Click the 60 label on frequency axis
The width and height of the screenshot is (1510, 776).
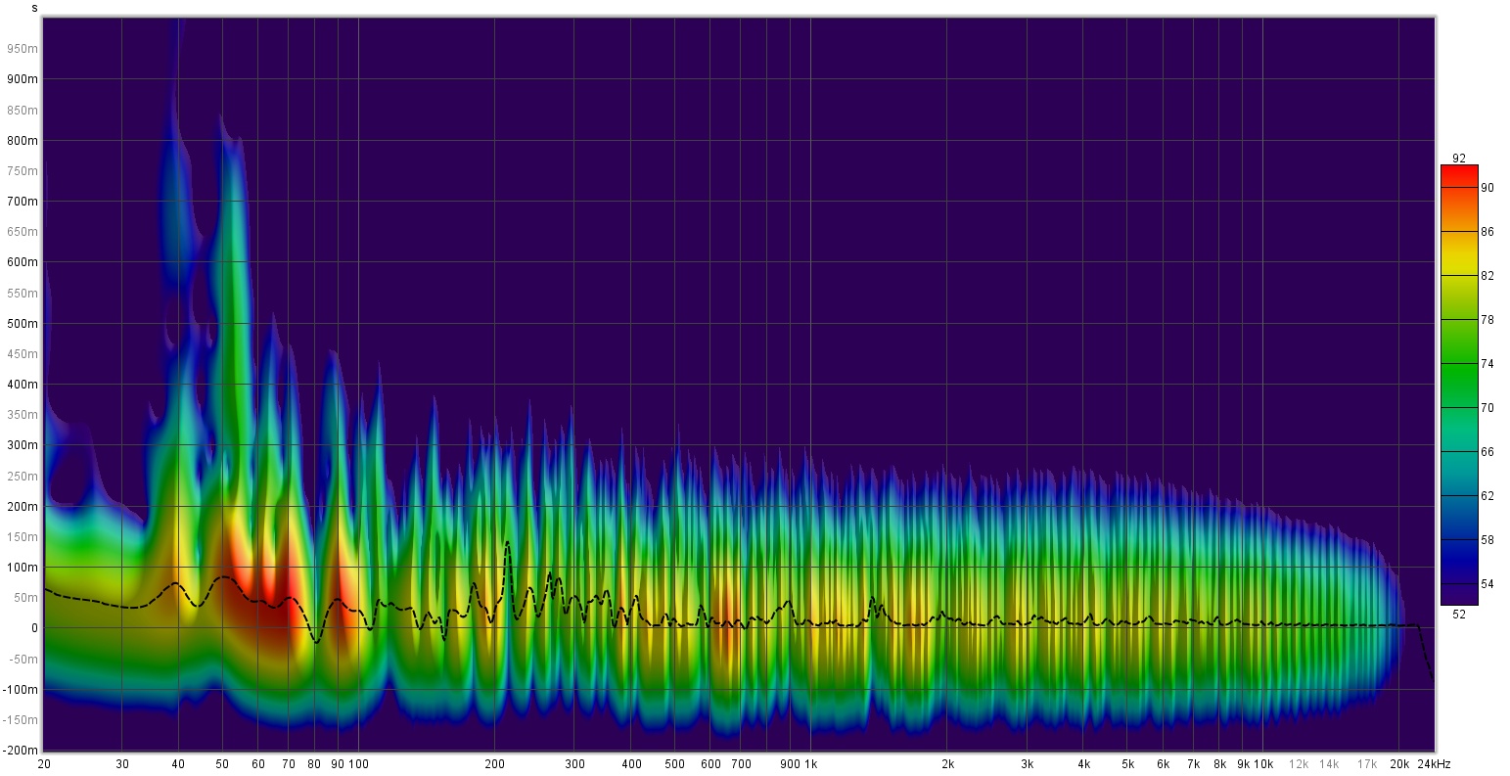[258, 763]
